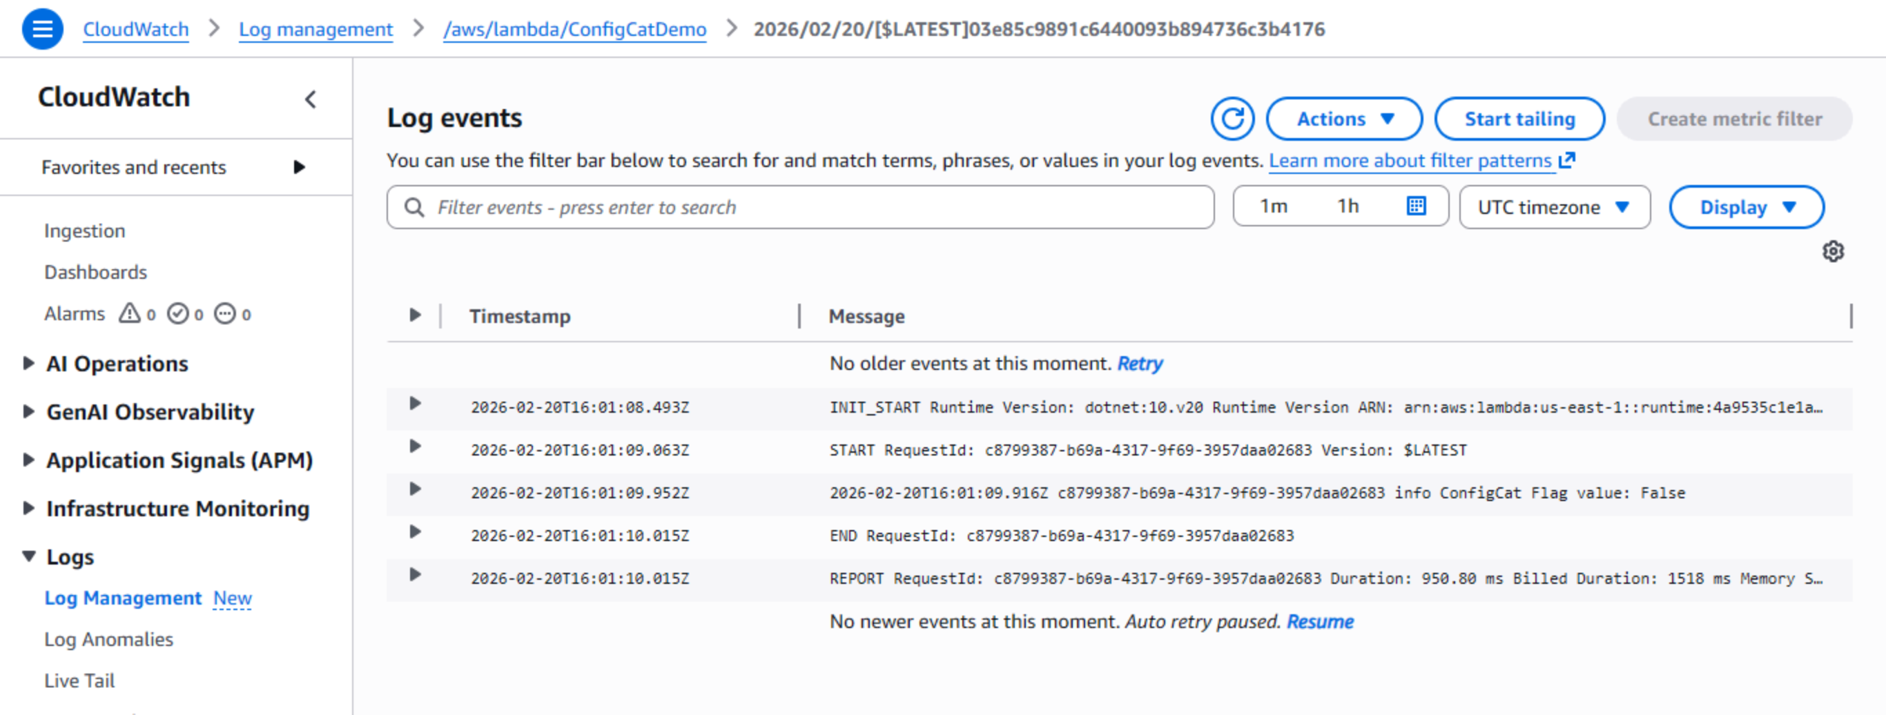Expand the ConfigCat Flag value log row
Screen dimensions: 1886x715
click(415, 489)
